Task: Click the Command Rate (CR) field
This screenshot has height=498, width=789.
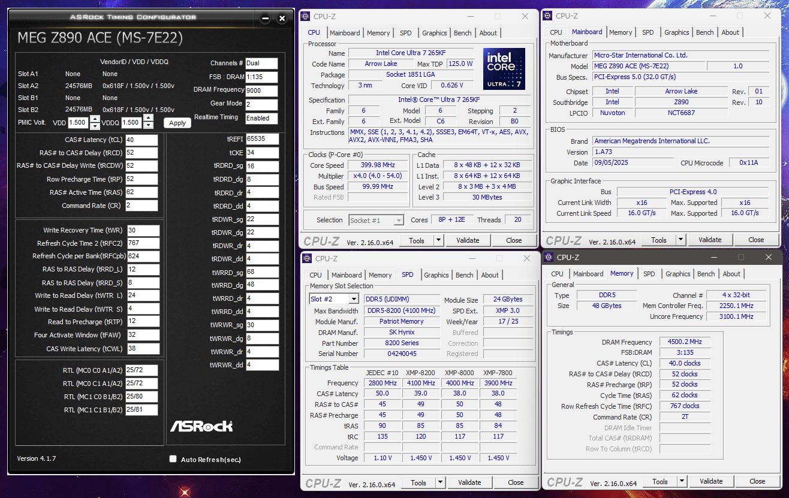Action: (x=141, y=206)
